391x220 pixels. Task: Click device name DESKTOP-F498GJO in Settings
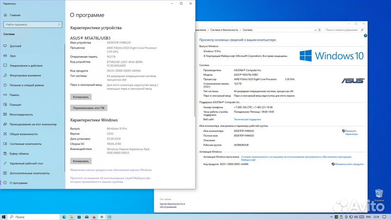[119, 43]
